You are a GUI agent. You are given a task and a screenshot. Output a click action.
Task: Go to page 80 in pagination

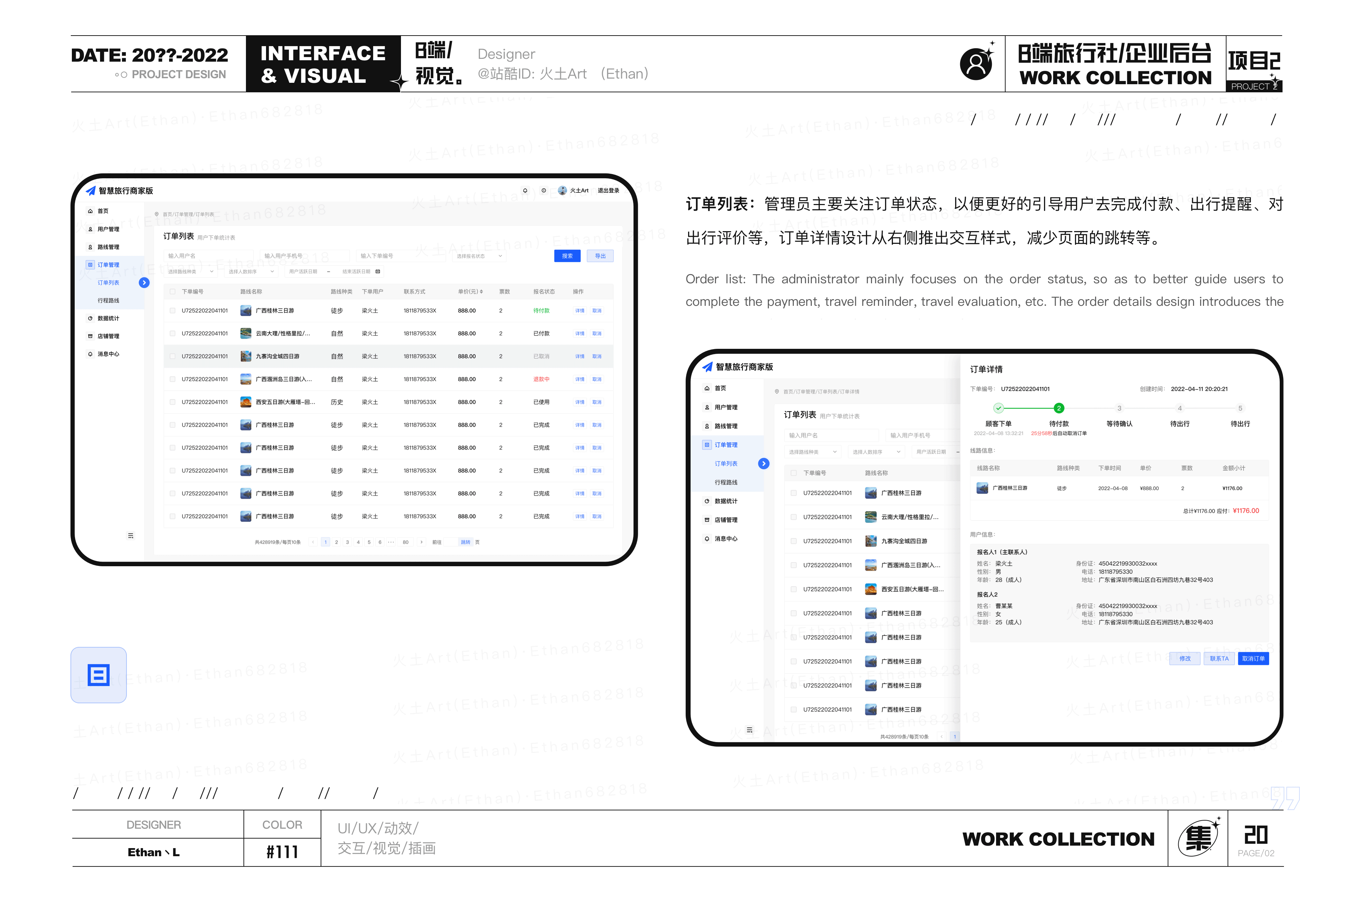pyautogui.click(x=406, y=542)
